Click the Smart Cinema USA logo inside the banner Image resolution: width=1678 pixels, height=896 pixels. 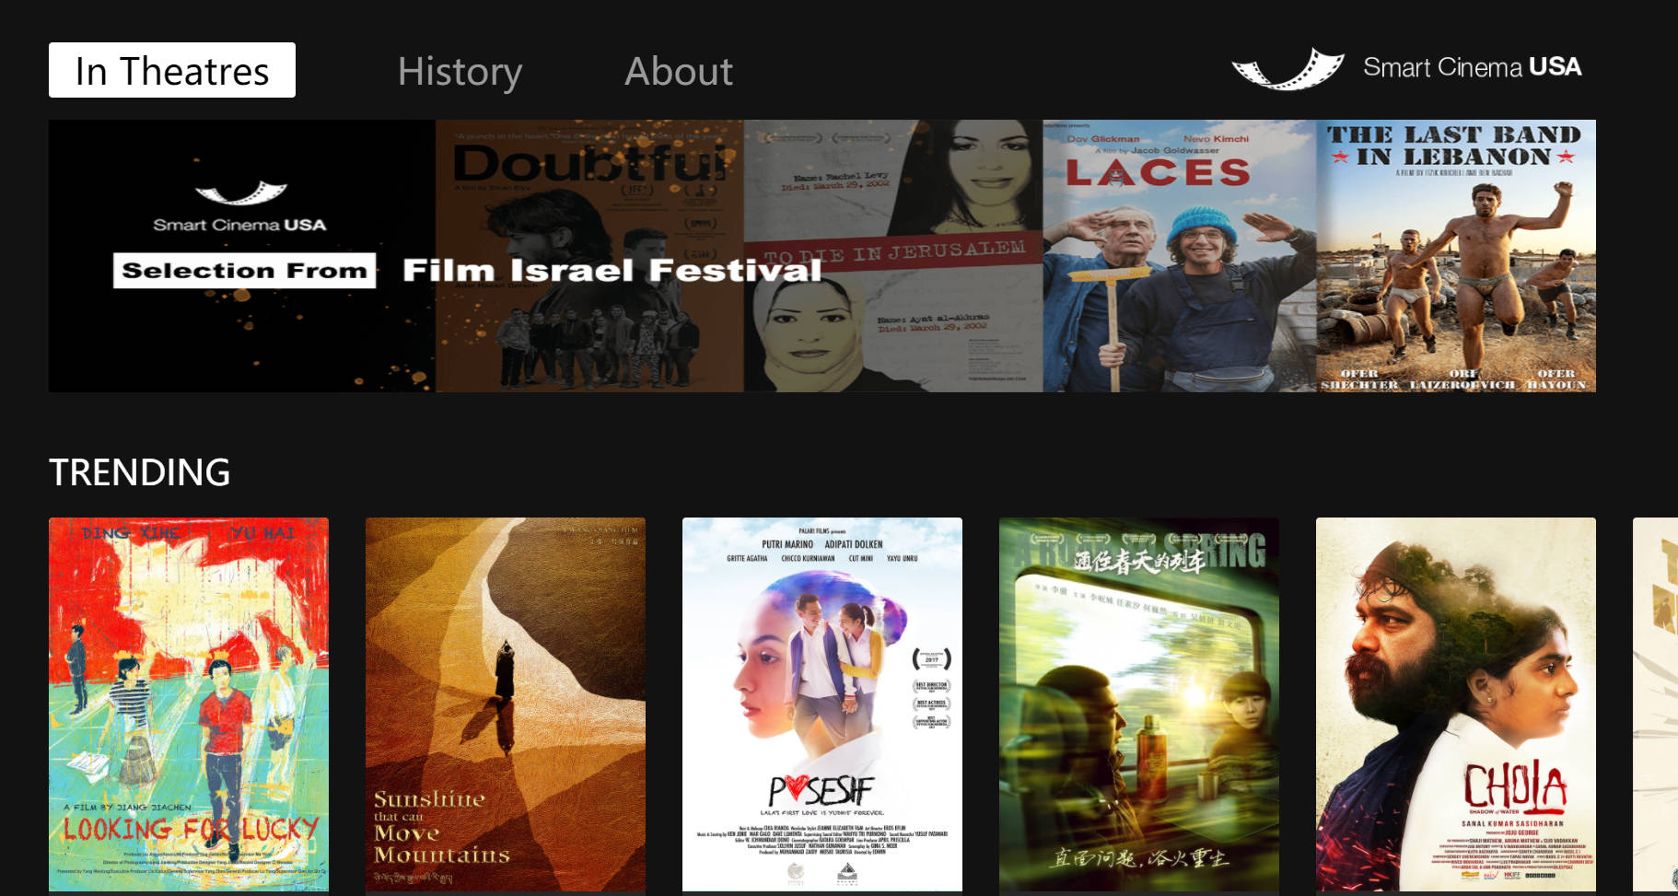240,207
